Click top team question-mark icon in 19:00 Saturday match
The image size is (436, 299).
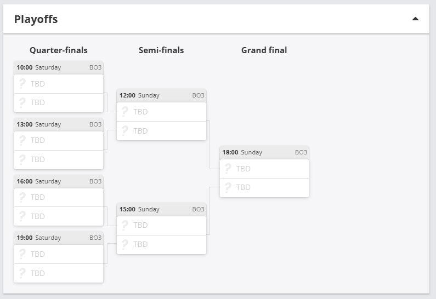pyautogui.click(x=22, y=254)
